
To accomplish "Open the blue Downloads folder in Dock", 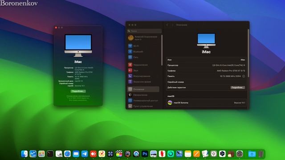I will coord(252,154).
